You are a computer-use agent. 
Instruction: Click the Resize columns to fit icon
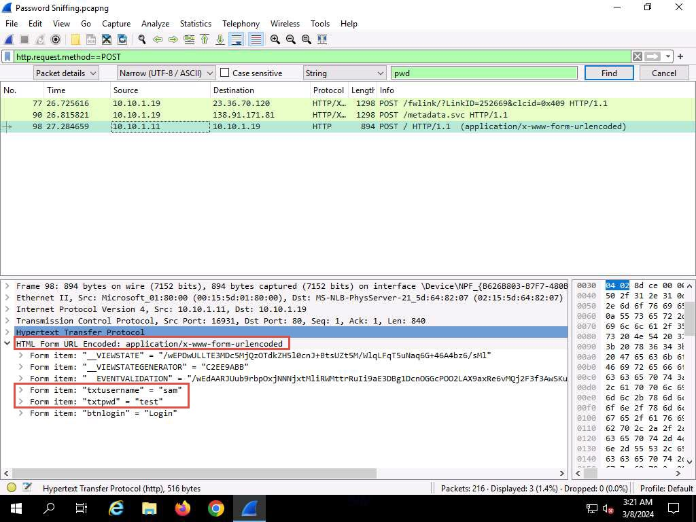(322, 39)
